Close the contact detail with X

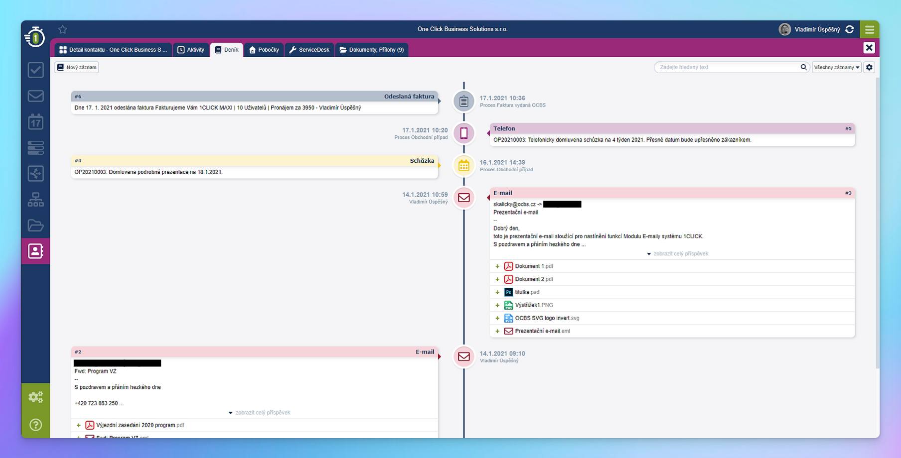[869, 47]
